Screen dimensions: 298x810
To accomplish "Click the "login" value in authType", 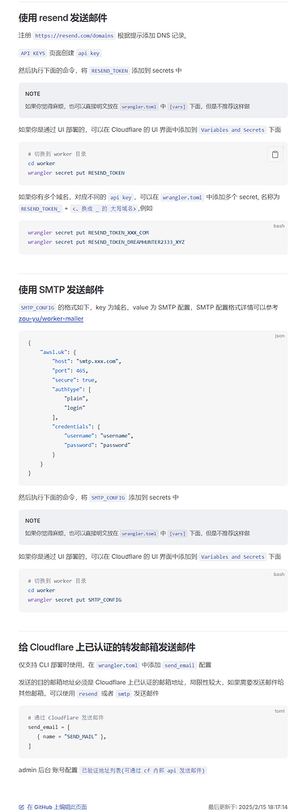I will pos(74,407).
